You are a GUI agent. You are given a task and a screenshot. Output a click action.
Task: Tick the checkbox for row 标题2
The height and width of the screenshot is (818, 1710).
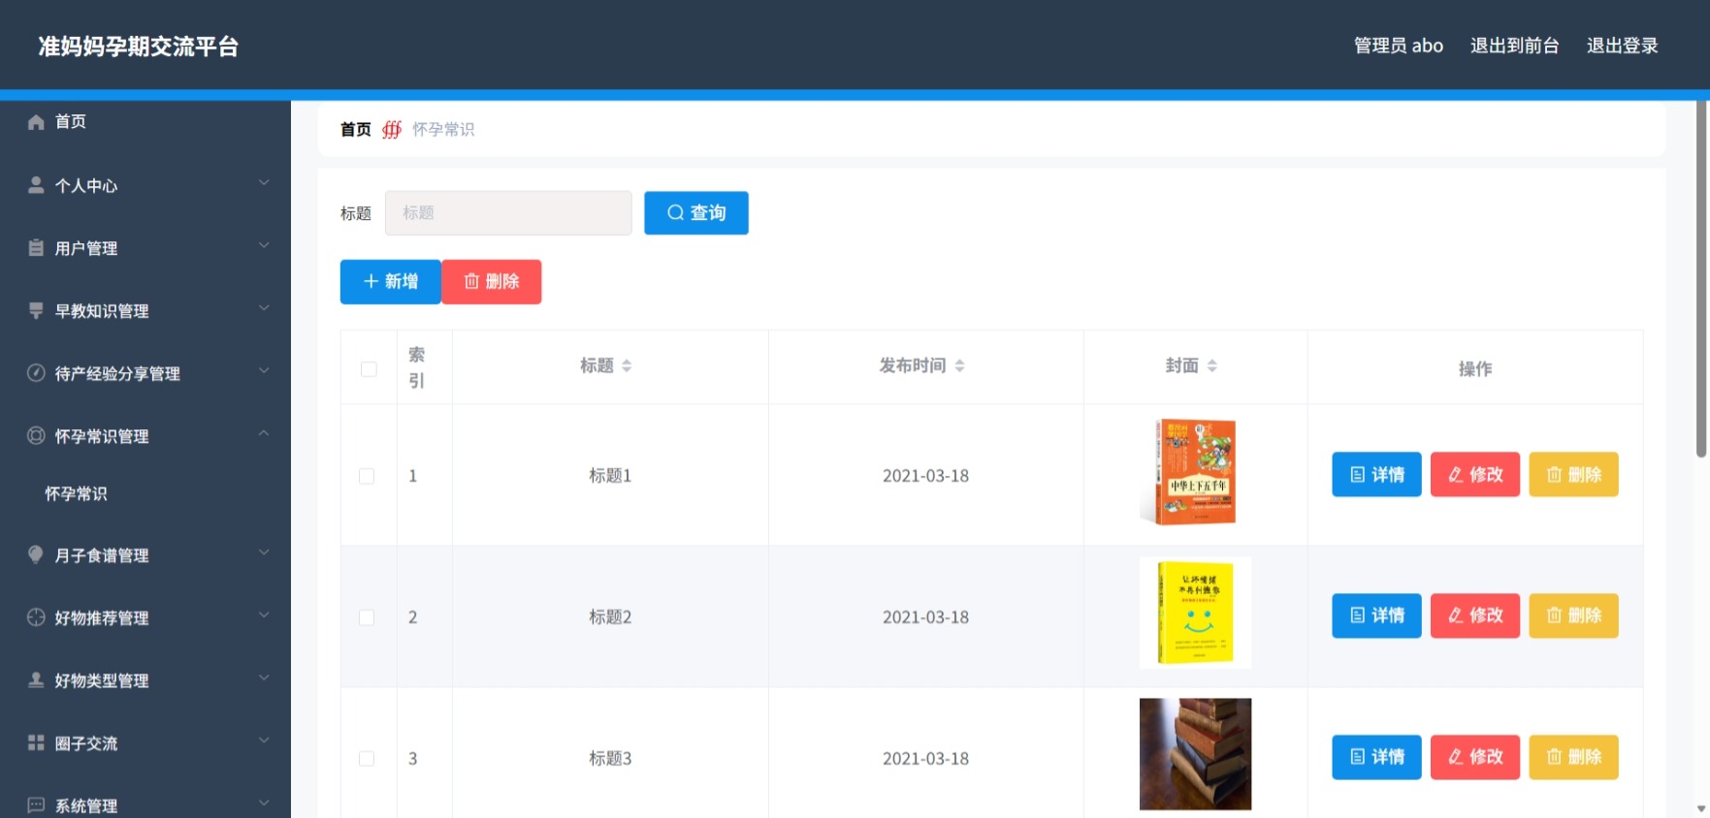[367, 617]
